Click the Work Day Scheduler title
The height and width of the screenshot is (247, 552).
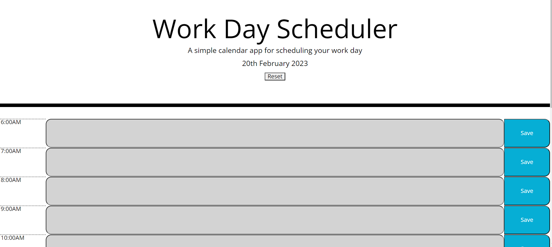tap(275, 29)
